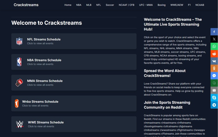Viewport: 218px width, 137px height.
Task: Click the Crackstreams site logo text
Action: coord(26,5)
